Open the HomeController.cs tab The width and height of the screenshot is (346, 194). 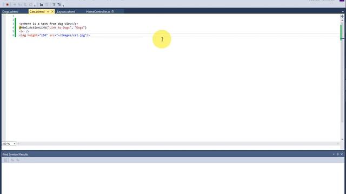pos(98,12)
